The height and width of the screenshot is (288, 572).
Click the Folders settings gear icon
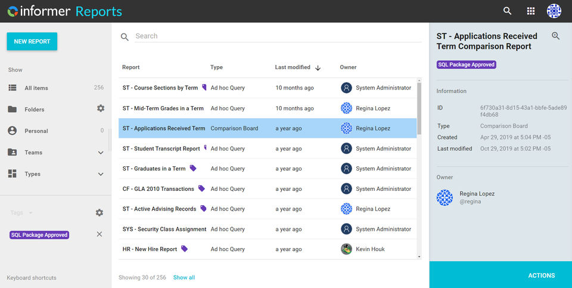pyautogui.click(x=101, y=109)
